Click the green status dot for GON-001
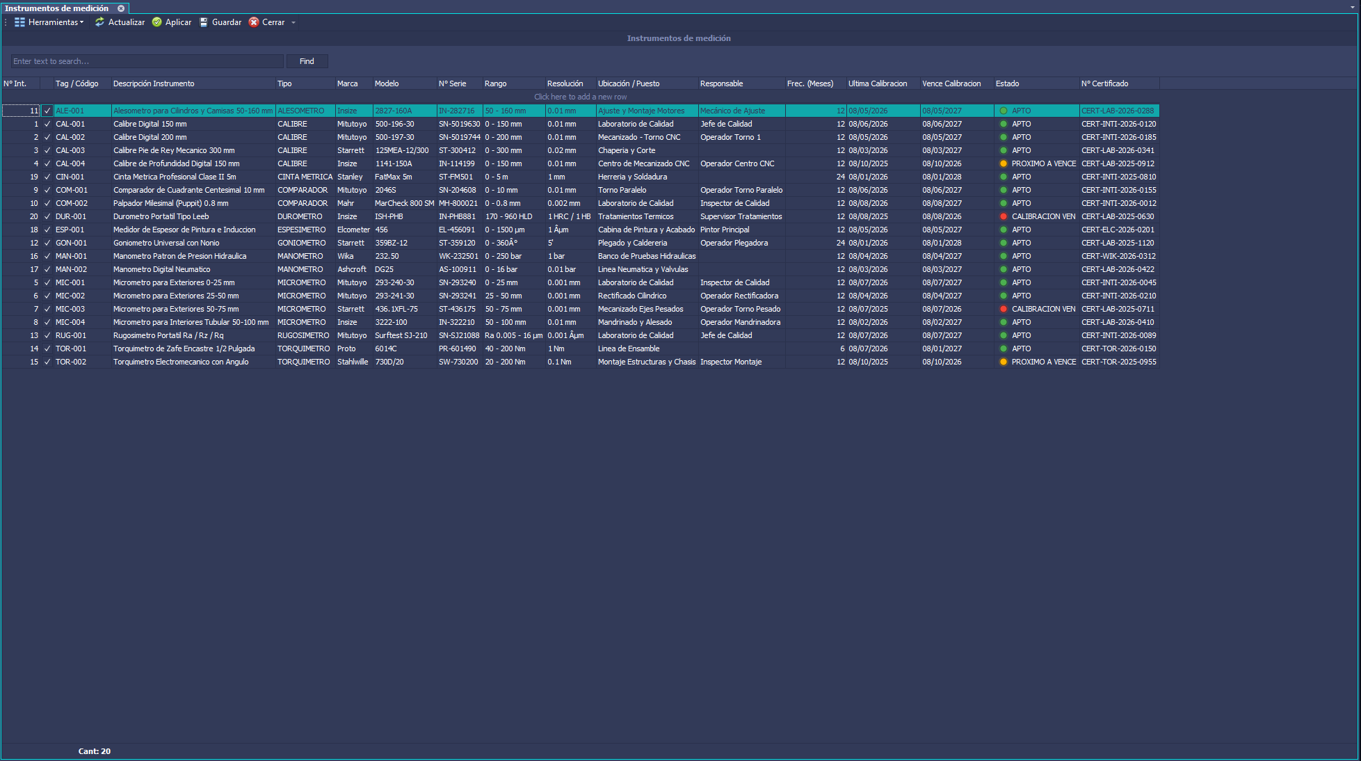Viewport: 1361px width, 761px height. click(x=1004, y=243)
